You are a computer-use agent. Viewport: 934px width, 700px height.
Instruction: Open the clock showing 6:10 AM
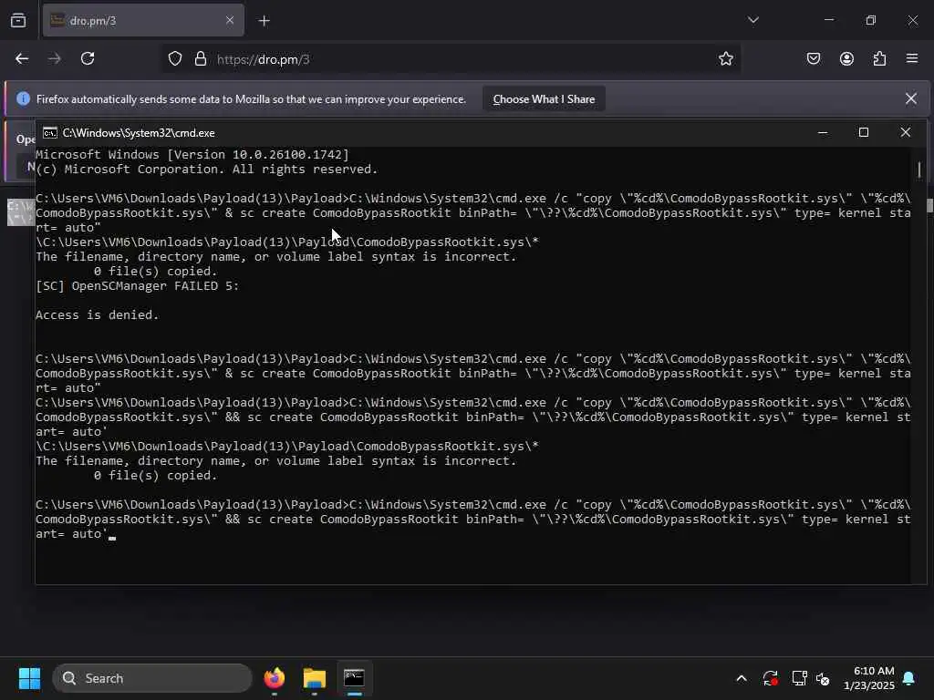869,678
